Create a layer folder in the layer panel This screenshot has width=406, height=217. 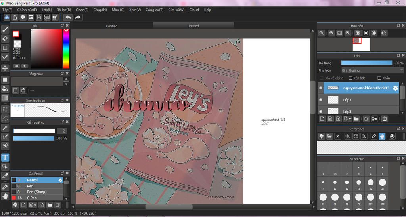coord(356,119)
